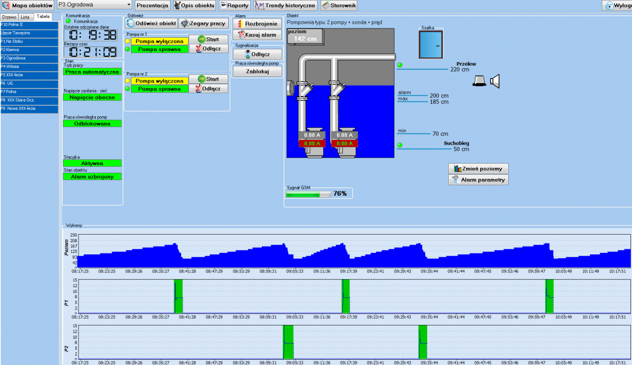
Task: Toggle Rozbrojenie to disarm alarm
Action: tap(257, 24)
